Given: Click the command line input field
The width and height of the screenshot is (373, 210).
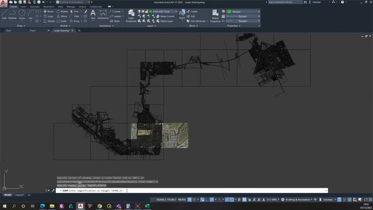Looking at the screenshot, I should tap(192, 191).
